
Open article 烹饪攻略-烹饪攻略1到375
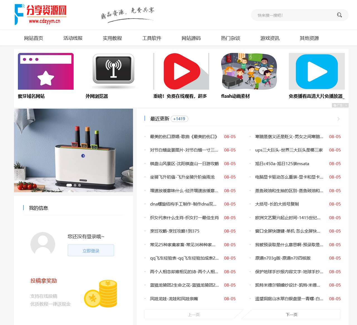tap(175, 231)
